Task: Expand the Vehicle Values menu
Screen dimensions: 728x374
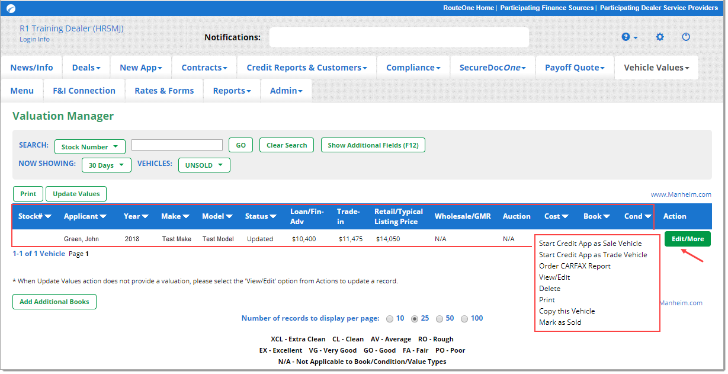Action: pos(657,68)
